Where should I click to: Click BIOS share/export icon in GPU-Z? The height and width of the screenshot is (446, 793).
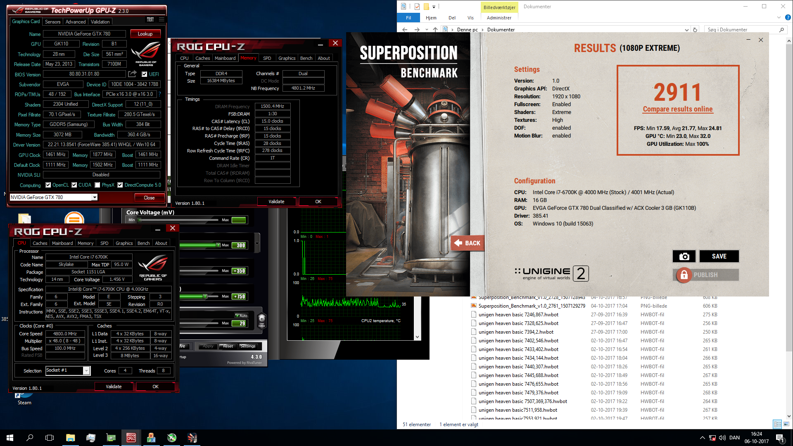tap(132, 74)
